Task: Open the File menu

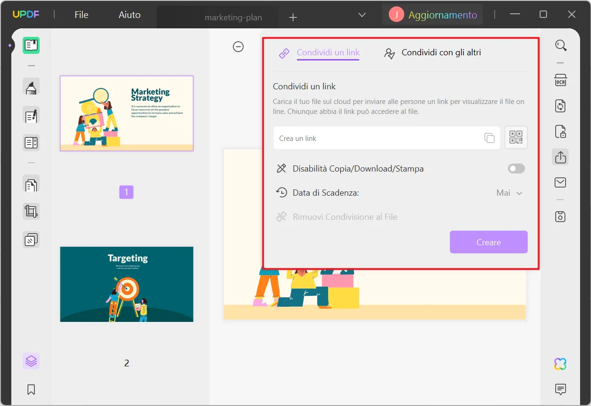Action: 81,14
